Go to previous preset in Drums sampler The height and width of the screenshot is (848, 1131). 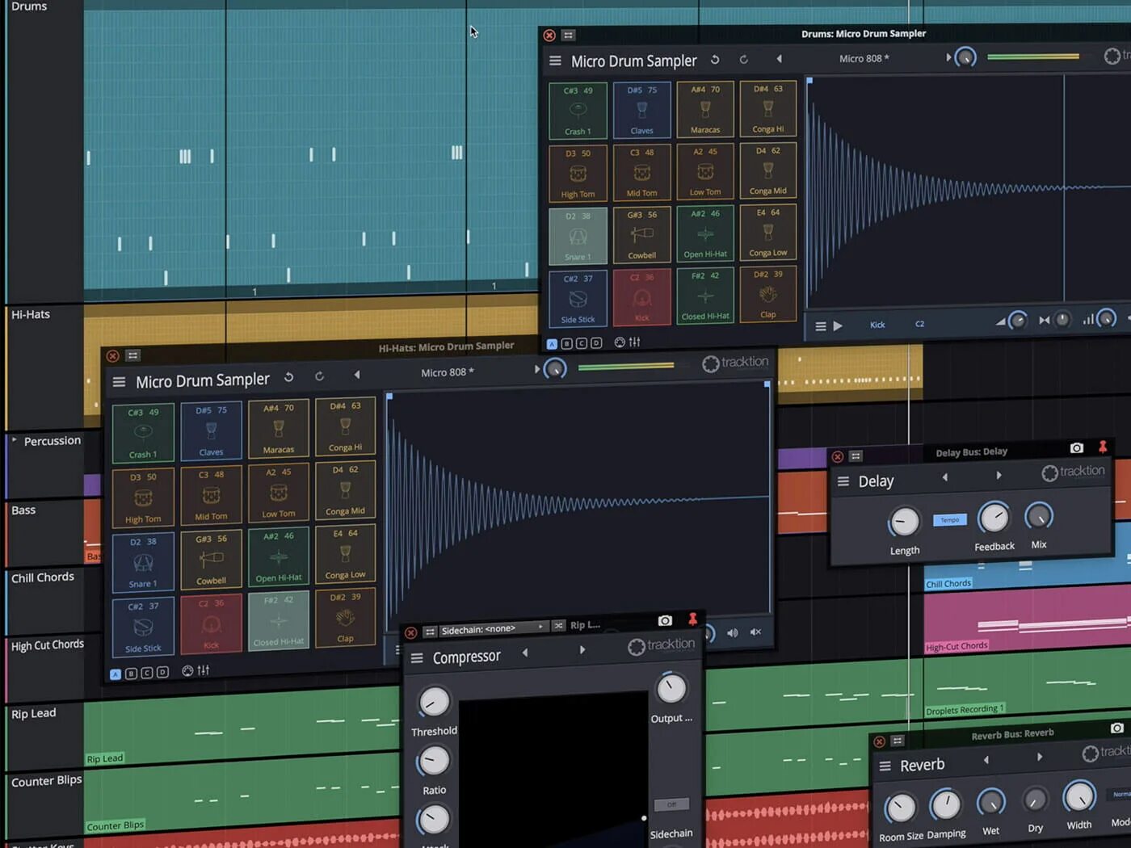(779, 59)
